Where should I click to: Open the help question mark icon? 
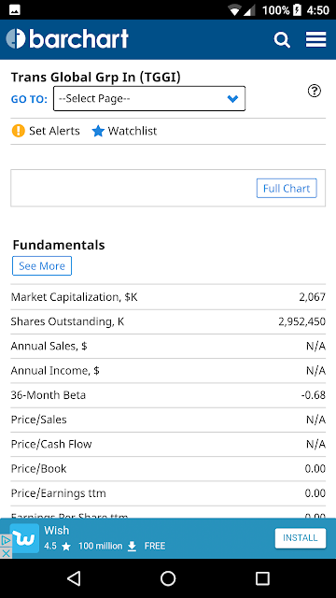(x=315, y=92)
